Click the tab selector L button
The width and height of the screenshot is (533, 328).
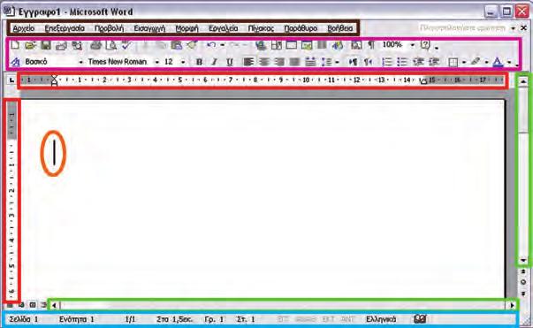click(x=11, y=80)
